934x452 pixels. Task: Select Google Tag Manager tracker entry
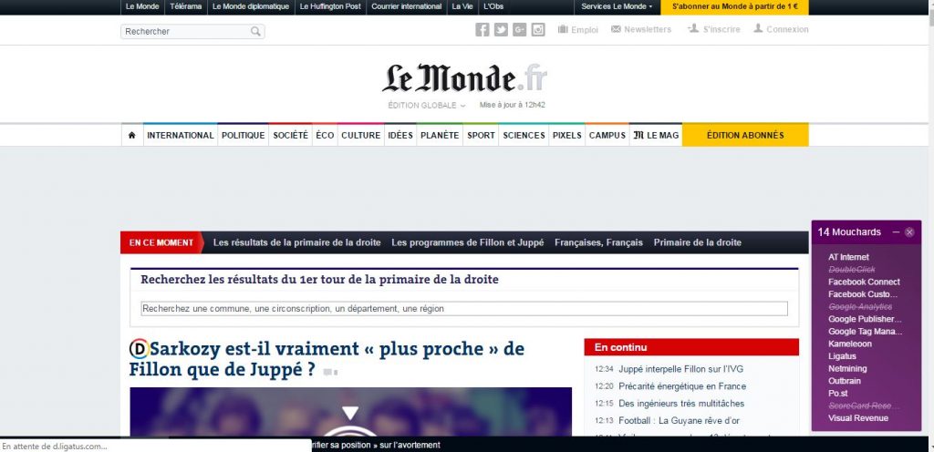[x=865, y=332]
